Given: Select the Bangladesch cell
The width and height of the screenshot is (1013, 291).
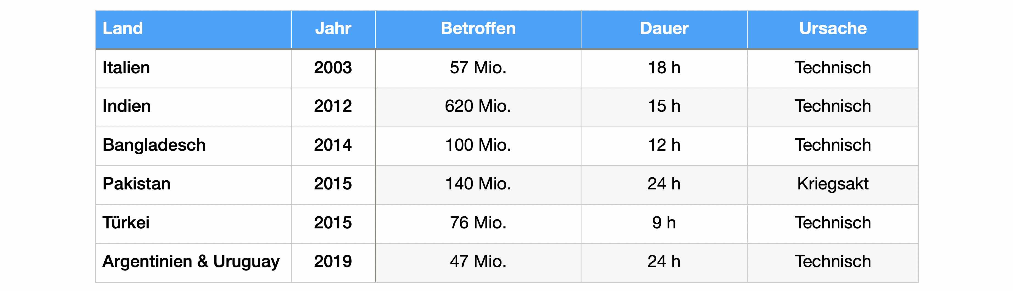Looking at the screenshot, I should point(193,146).
